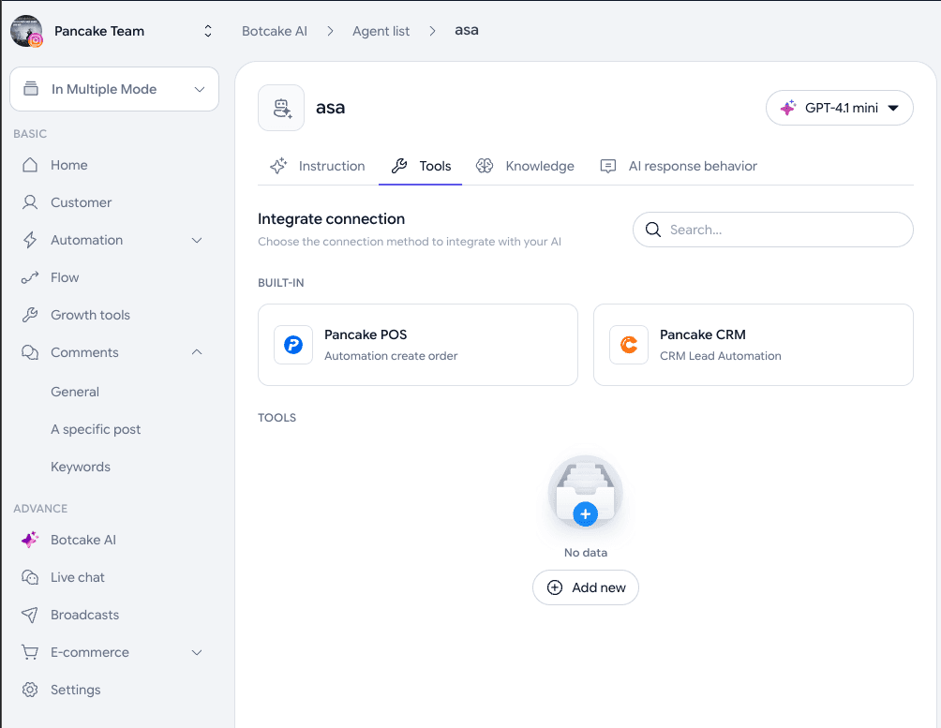Click the Botcake AI sparkle icon
This screenshot has width=941, height=728.
click(30, 540)
